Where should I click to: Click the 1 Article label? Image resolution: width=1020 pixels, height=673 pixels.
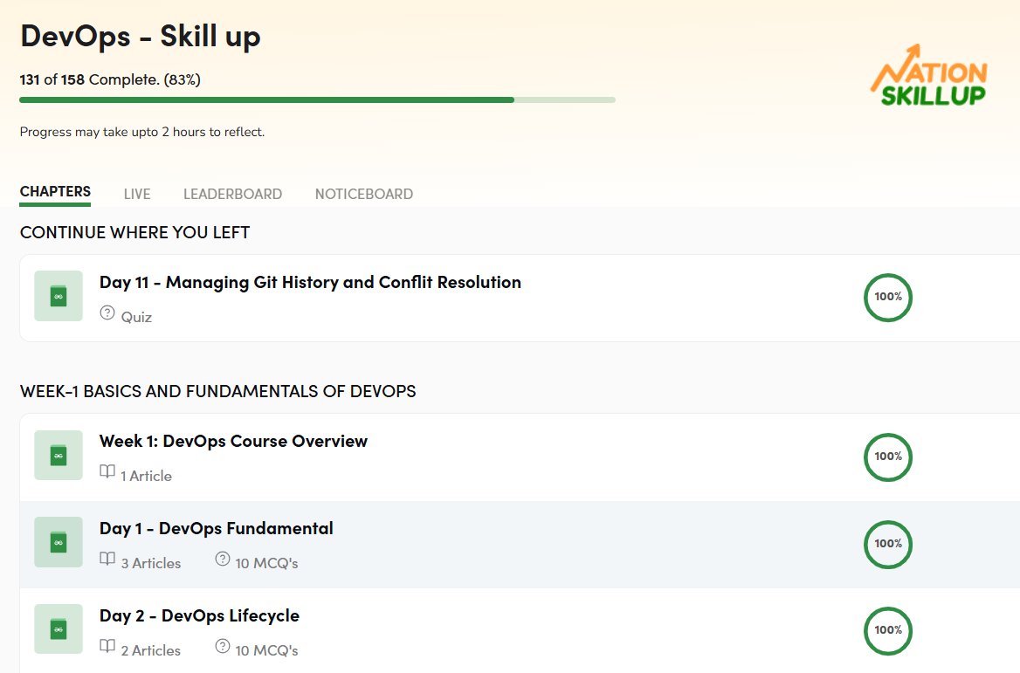pos(147,476)
